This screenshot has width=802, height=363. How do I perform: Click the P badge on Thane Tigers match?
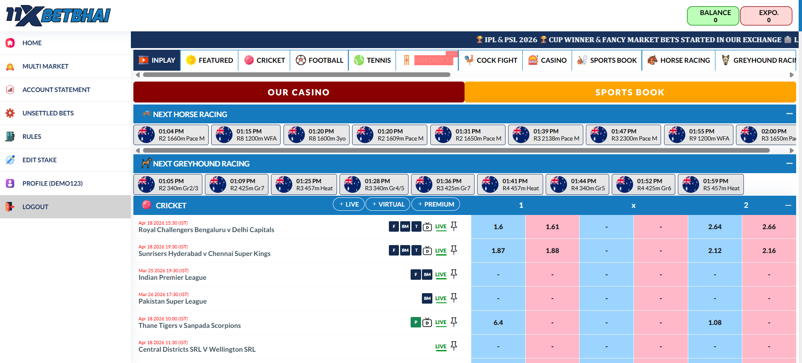pyautogui.click(x=416, y=322)
